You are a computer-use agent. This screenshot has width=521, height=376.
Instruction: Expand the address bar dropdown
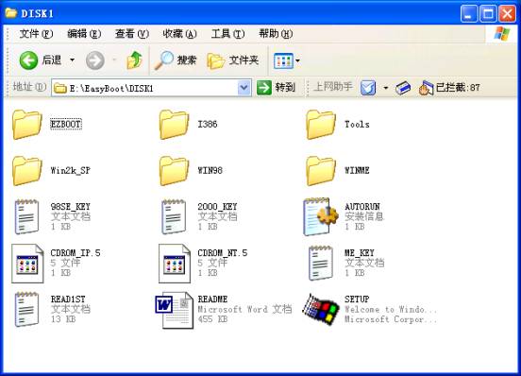244,88
